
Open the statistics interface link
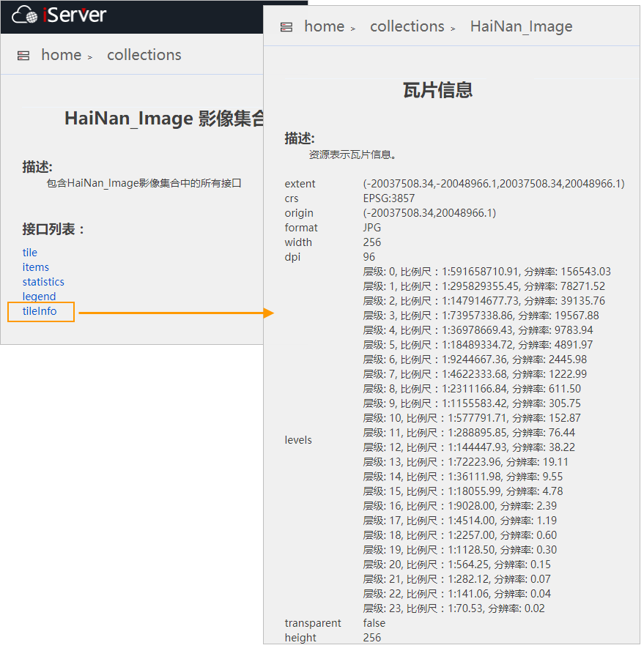coord(43,282)
